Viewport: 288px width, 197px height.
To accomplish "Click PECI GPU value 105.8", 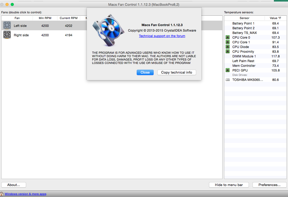I will click(275, 70).
